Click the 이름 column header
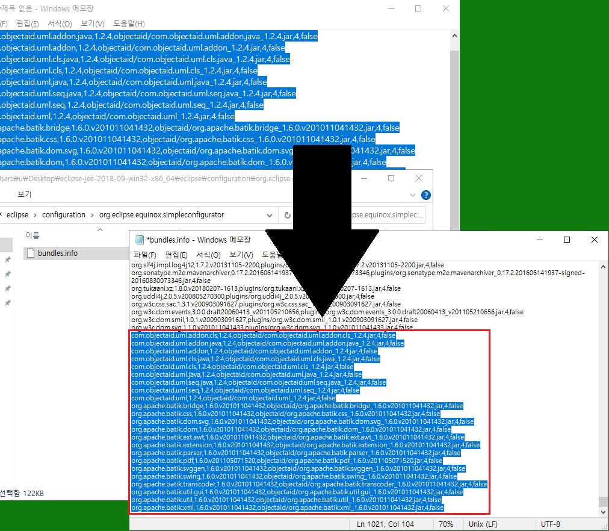 click(x=32, y=235)
